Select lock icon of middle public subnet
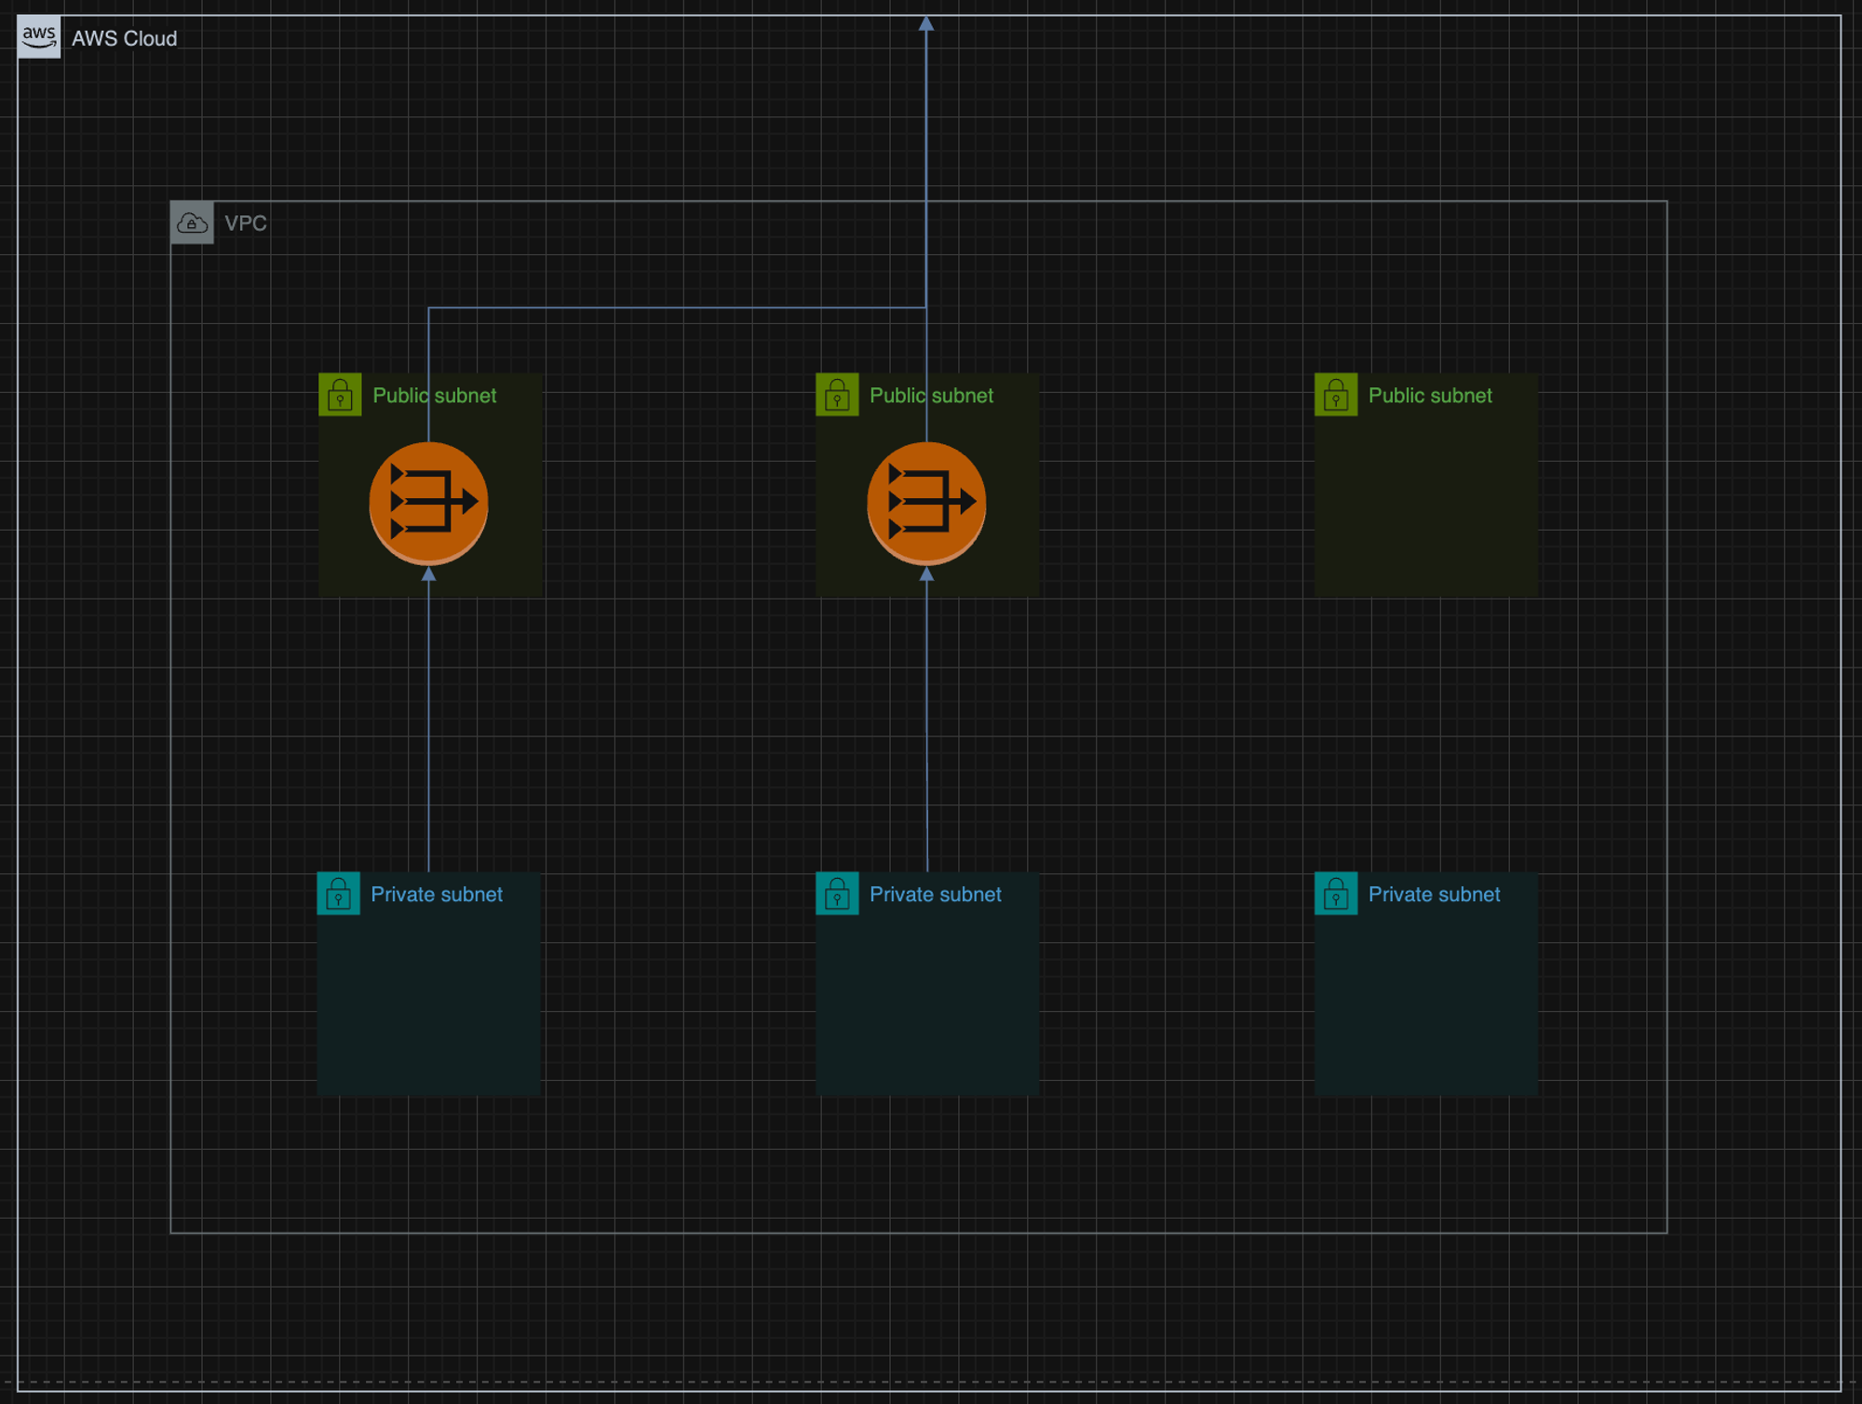This screenshot has width=1862, height=1404. (837, 395)
